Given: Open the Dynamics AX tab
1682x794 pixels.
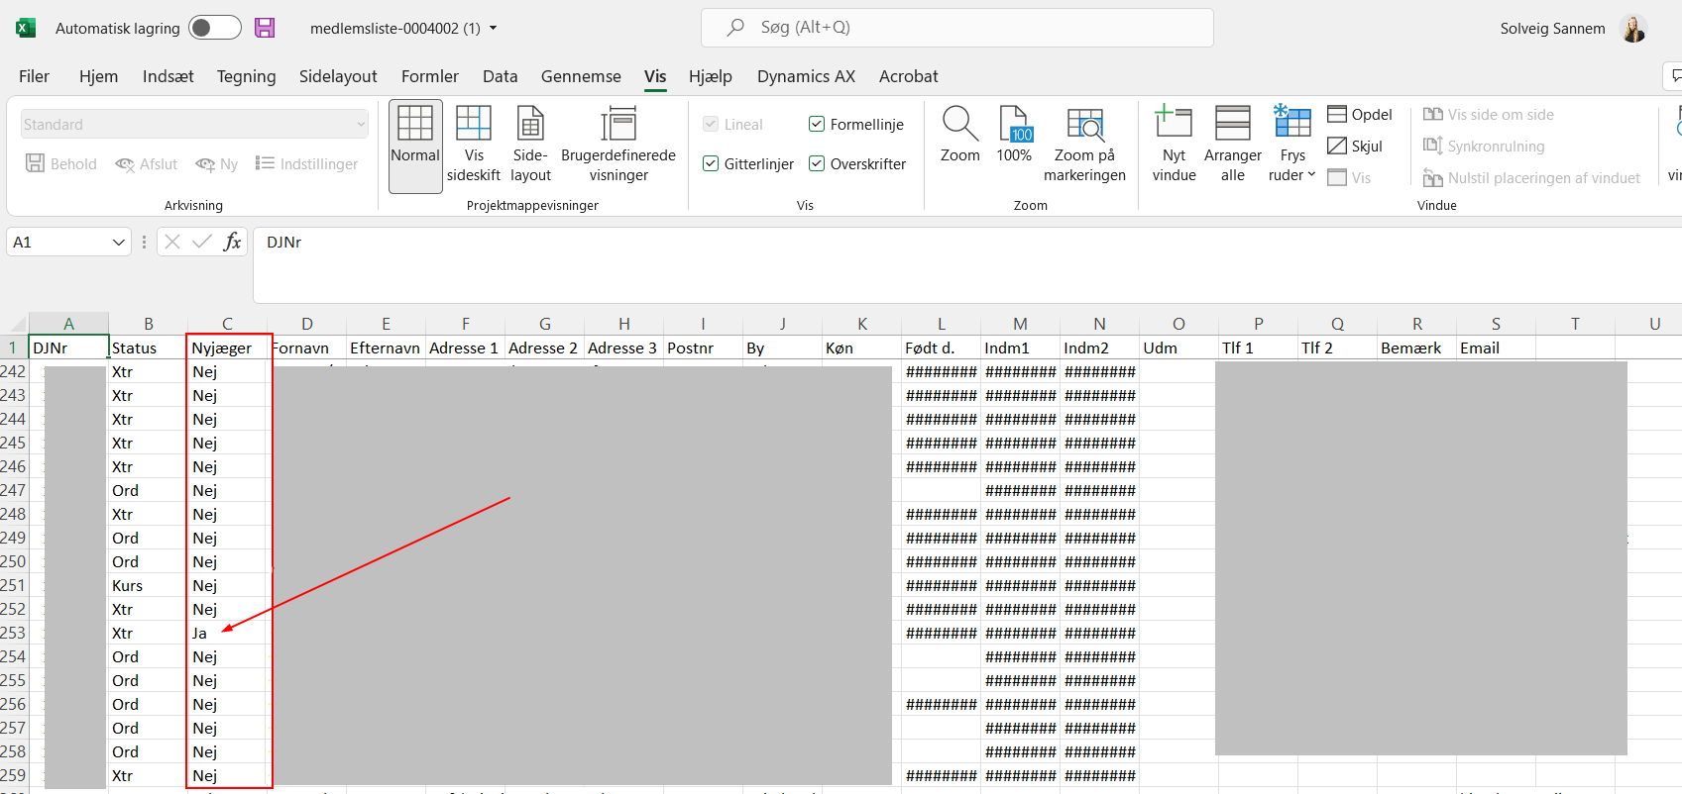Looking at the screenshot, I should pyautogui.click(x=806, y=76).
